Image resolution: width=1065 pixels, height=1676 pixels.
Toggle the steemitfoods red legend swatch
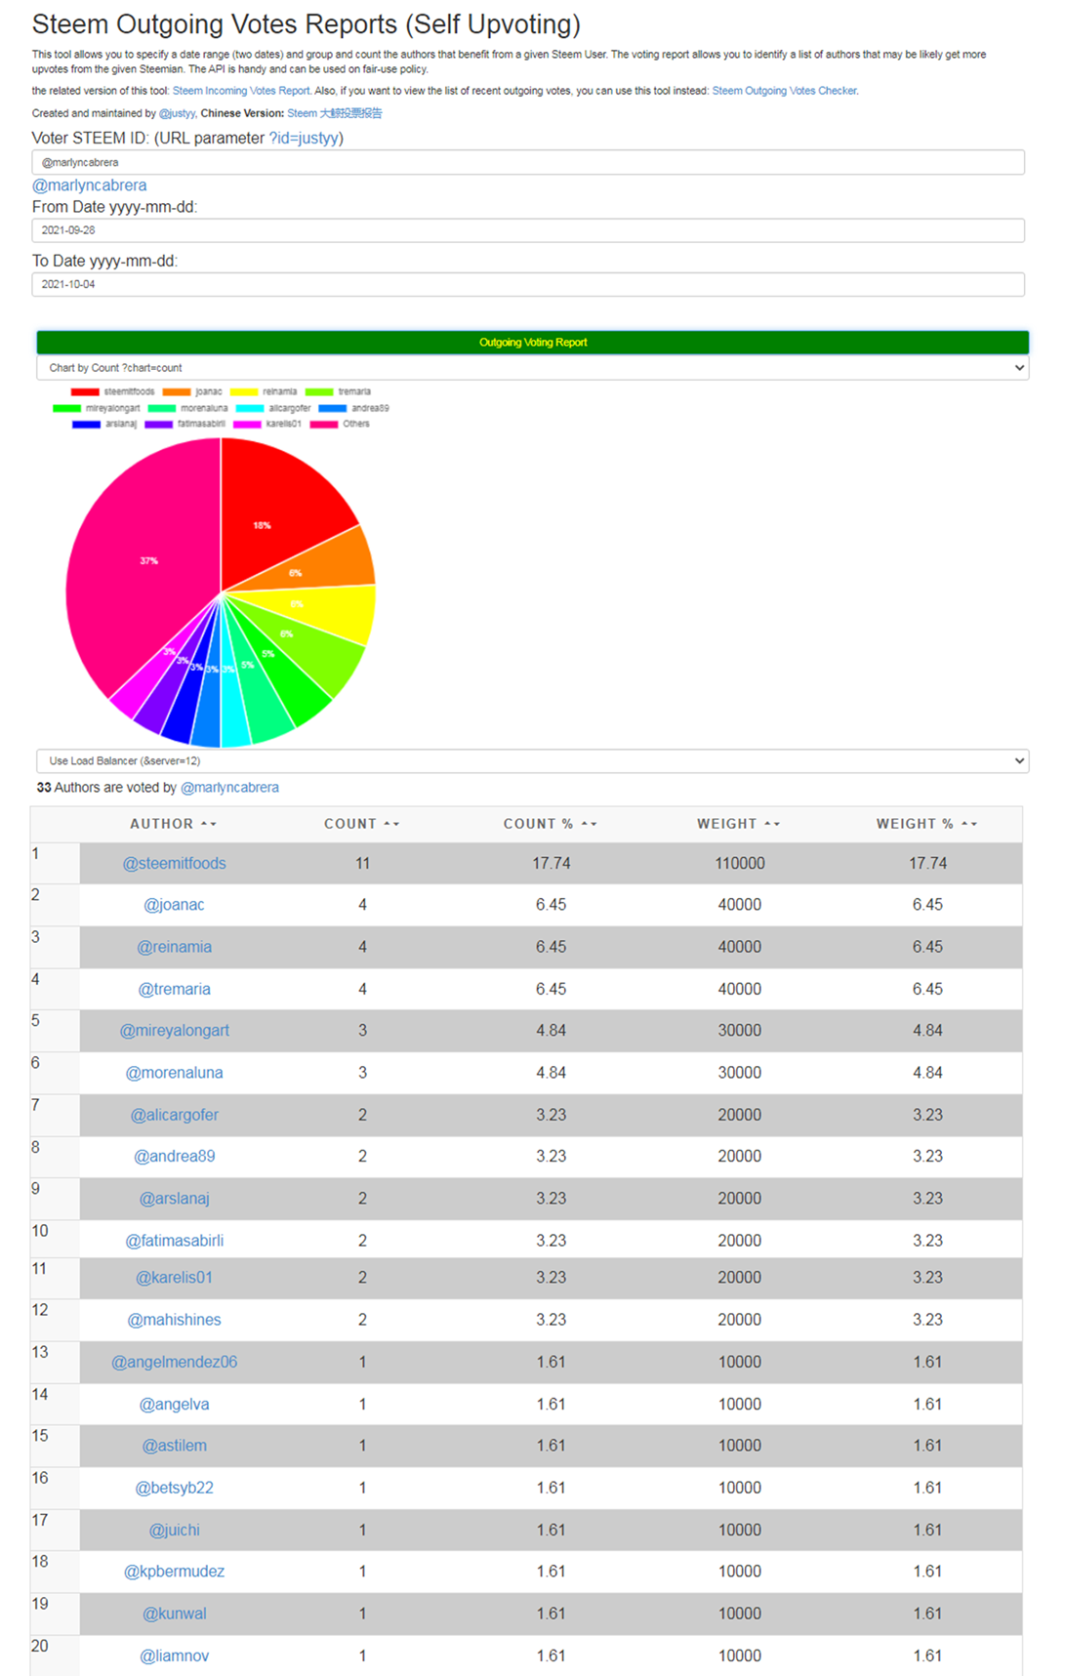tap(85, 391)
